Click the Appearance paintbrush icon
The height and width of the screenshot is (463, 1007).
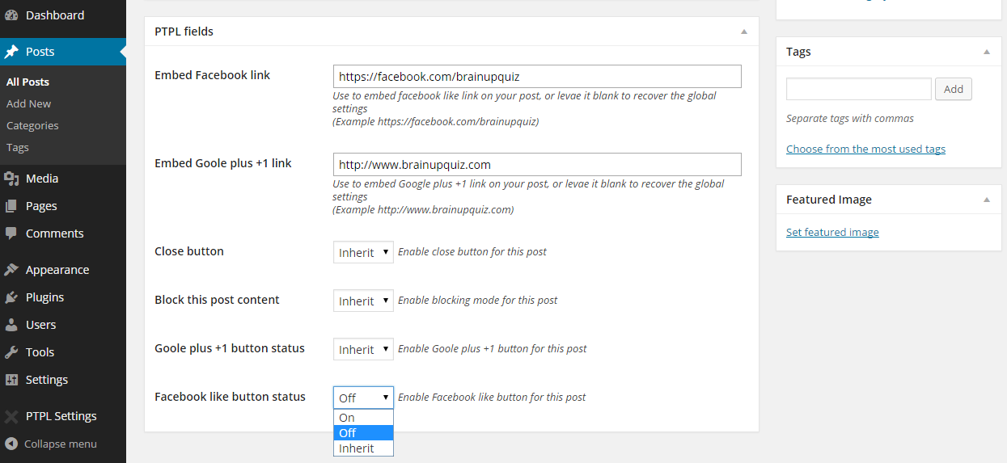point(11,270)
